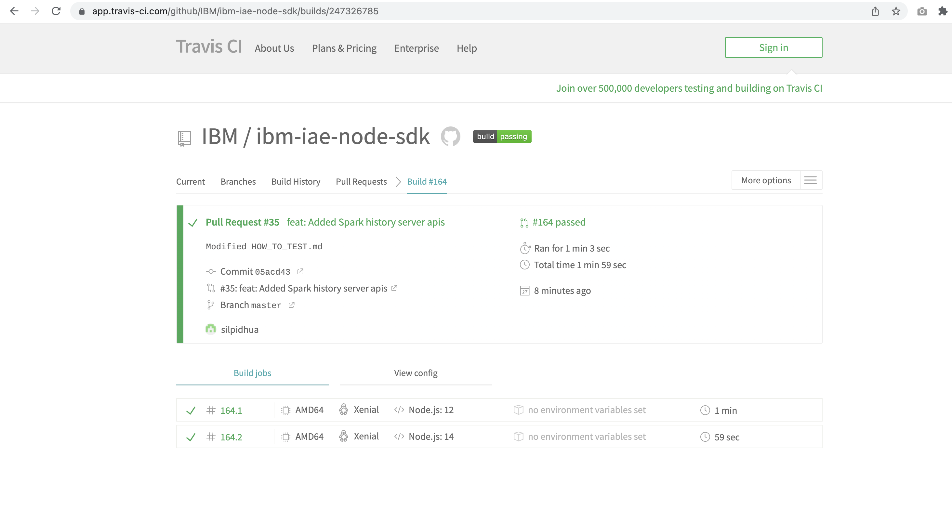Go to the Build History tab
The width and height of the screenshot is (952, 509).
296,182
